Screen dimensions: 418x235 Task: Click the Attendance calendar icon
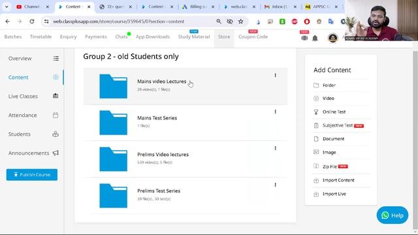[x=56, y=115]
